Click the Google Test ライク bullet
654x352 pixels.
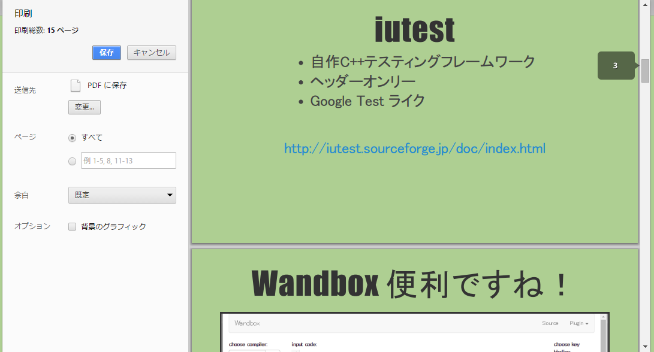pos(367,101)
